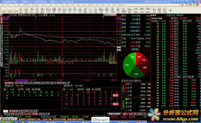Viewport: 201px width, 123px height.
Task: Select the 散户数量 tab
Action: pyautogui.click(x=53, y=83)
